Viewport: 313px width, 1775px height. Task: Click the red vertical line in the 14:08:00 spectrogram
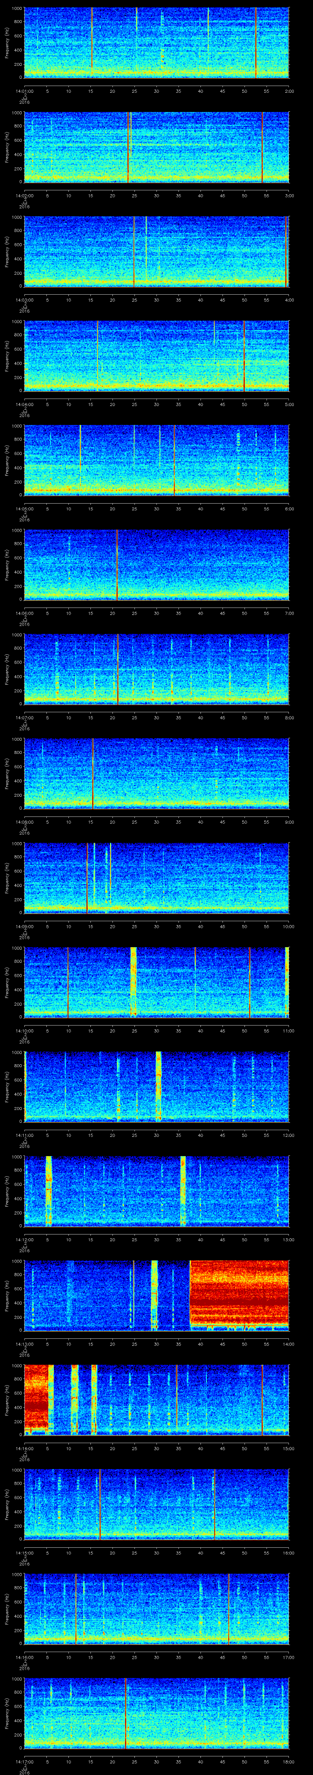pyautogui.click(x=93, y=773)
